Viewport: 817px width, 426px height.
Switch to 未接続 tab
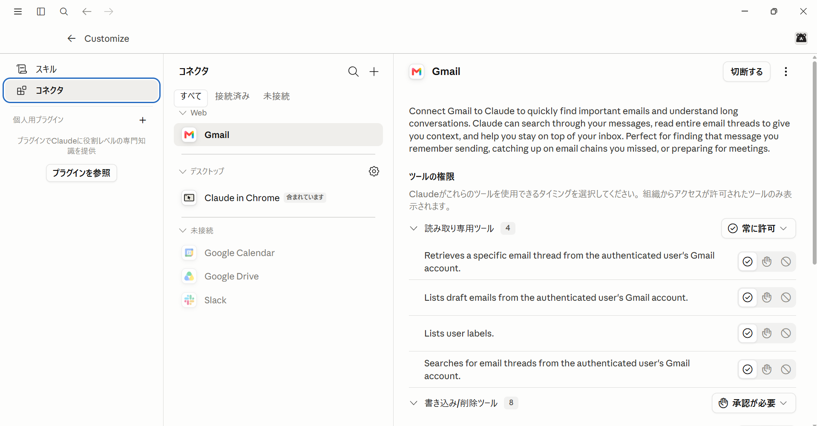click(276, 97)
